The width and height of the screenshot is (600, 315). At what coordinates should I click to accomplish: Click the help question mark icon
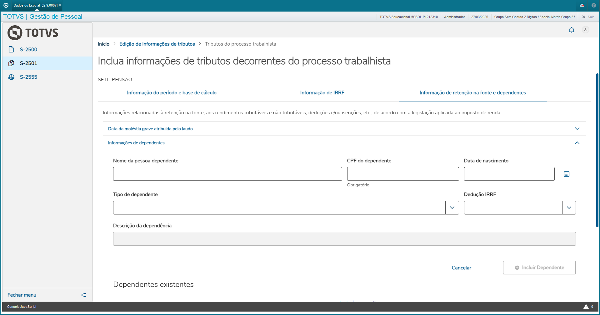coord(593,5)
